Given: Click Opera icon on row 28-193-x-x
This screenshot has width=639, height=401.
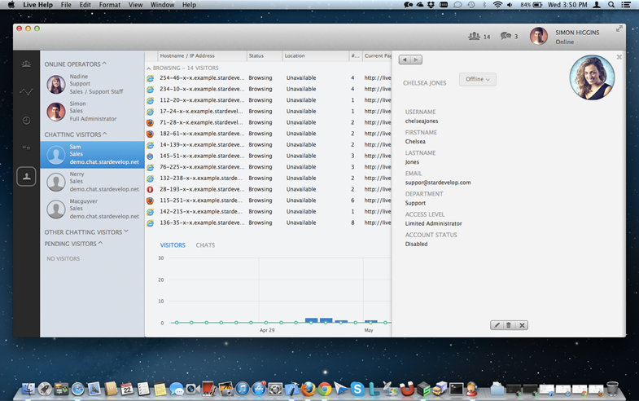Looking at the screenshot, I should [151, 189].
